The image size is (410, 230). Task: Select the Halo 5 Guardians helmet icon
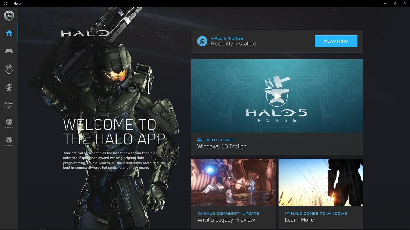[9, 69]
